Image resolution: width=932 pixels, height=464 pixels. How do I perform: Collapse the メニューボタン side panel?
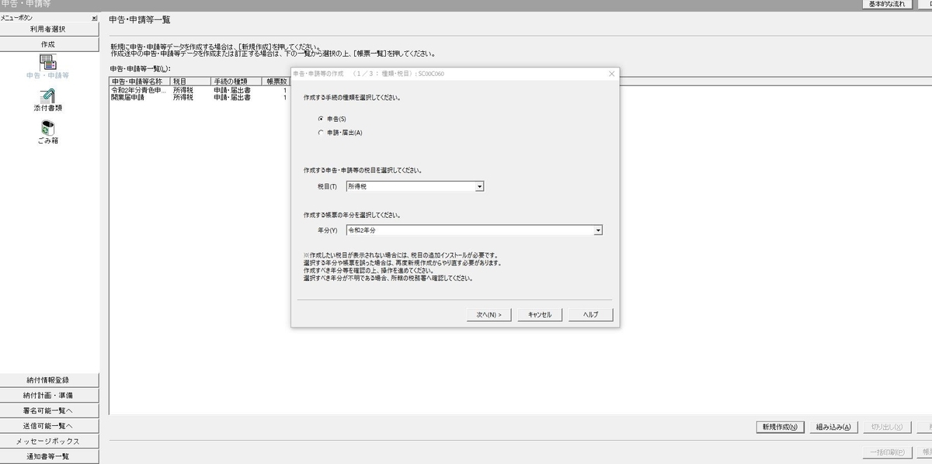click(x=95, y=18)
